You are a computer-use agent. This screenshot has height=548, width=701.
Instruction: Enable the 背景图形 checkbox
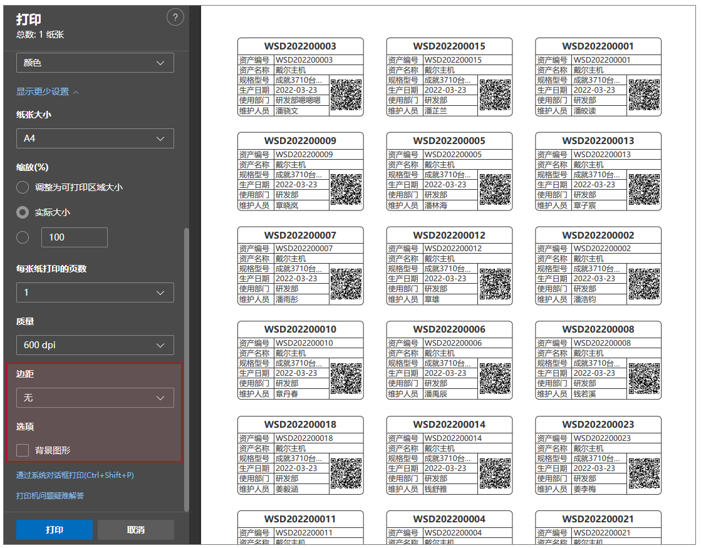coord(23,450)
